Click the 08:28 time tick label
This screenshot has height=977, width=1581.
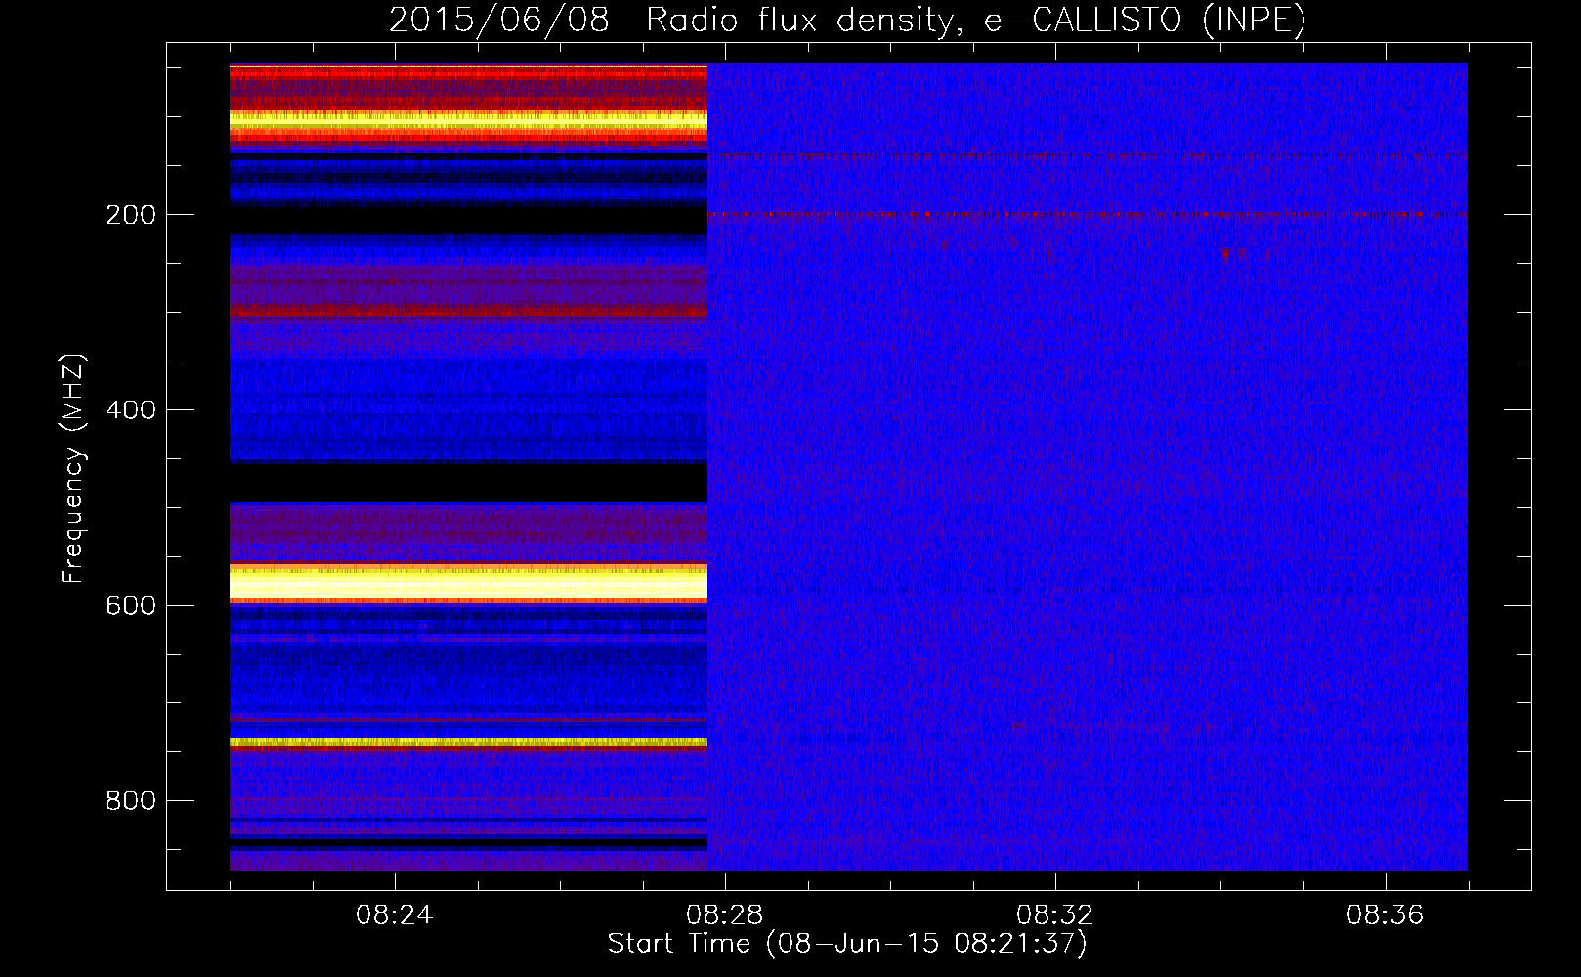(x=724, y=915)
